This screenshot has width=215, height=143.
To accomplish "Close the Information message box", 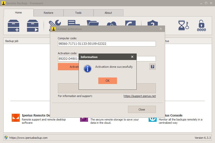I will click(x=132, y=57).
